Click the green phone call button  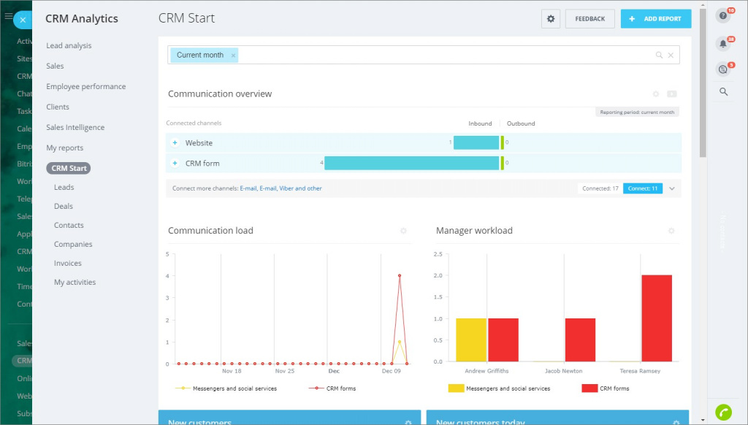click(x=723, y=412)
